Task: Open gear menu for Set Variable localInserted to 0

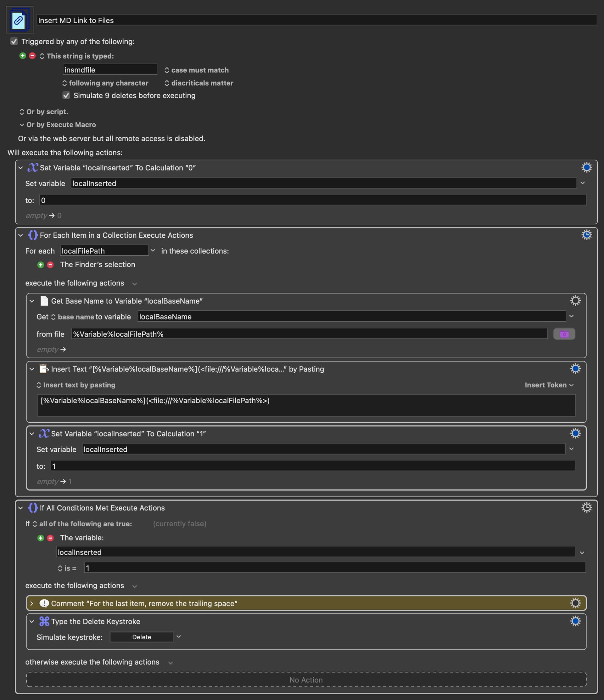Action: [586, 167]
